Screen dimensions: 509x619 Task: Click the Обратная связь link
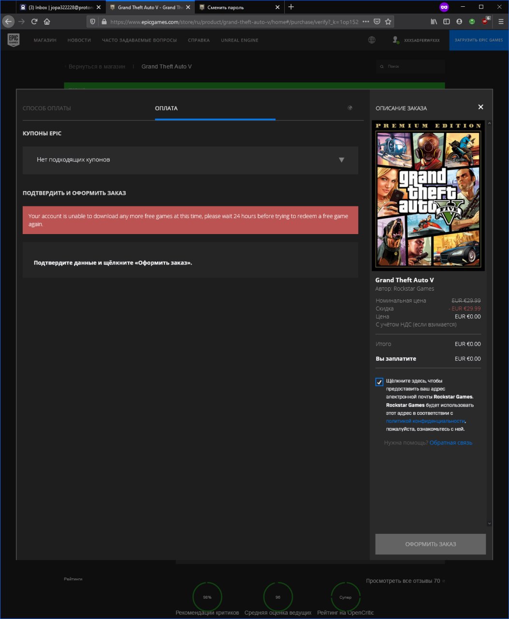coord(451,443)
